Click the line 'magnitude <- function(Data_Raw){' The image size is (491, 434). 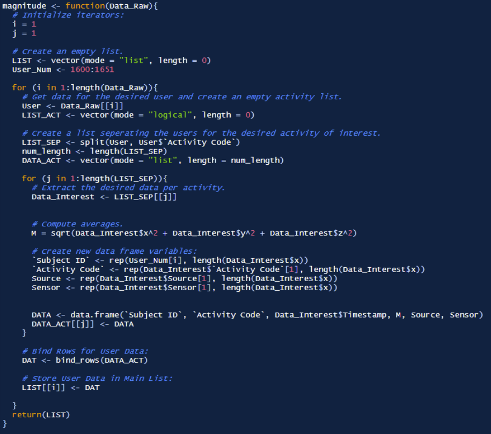coord(80,6)
